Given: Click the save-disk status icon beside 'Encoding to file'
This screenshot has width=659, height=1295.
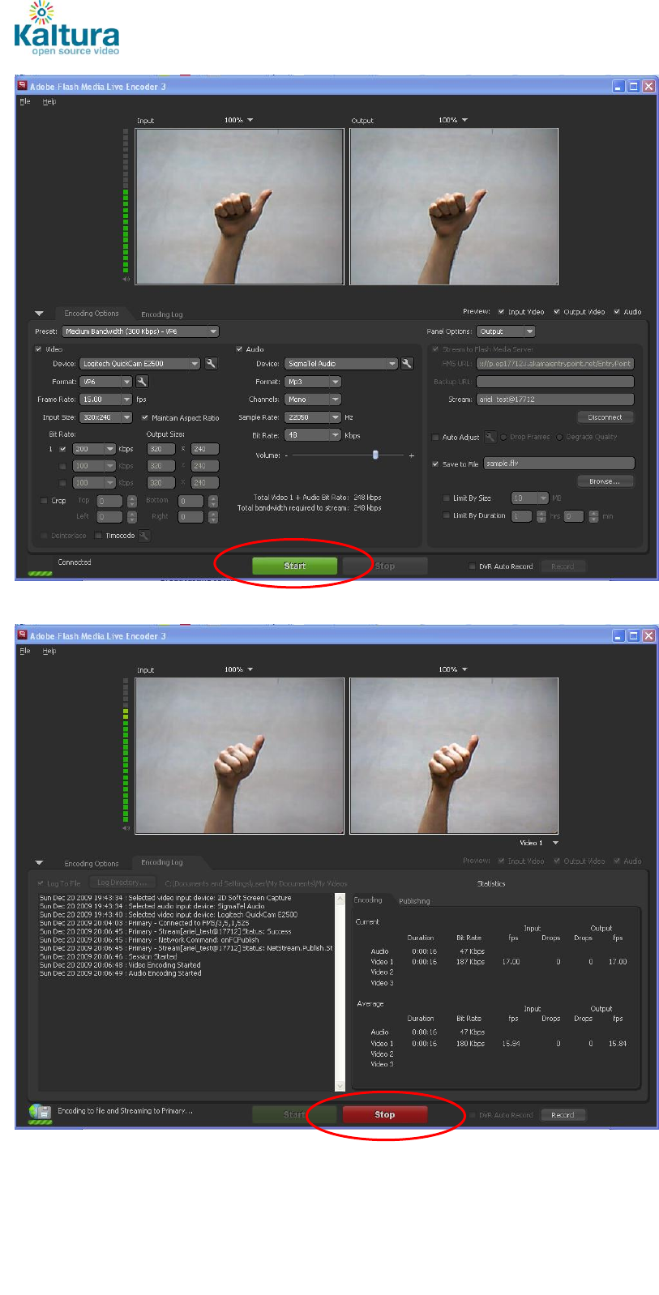Looking at the screenshot, I should pyautogui.click(x=40, y=1113).
